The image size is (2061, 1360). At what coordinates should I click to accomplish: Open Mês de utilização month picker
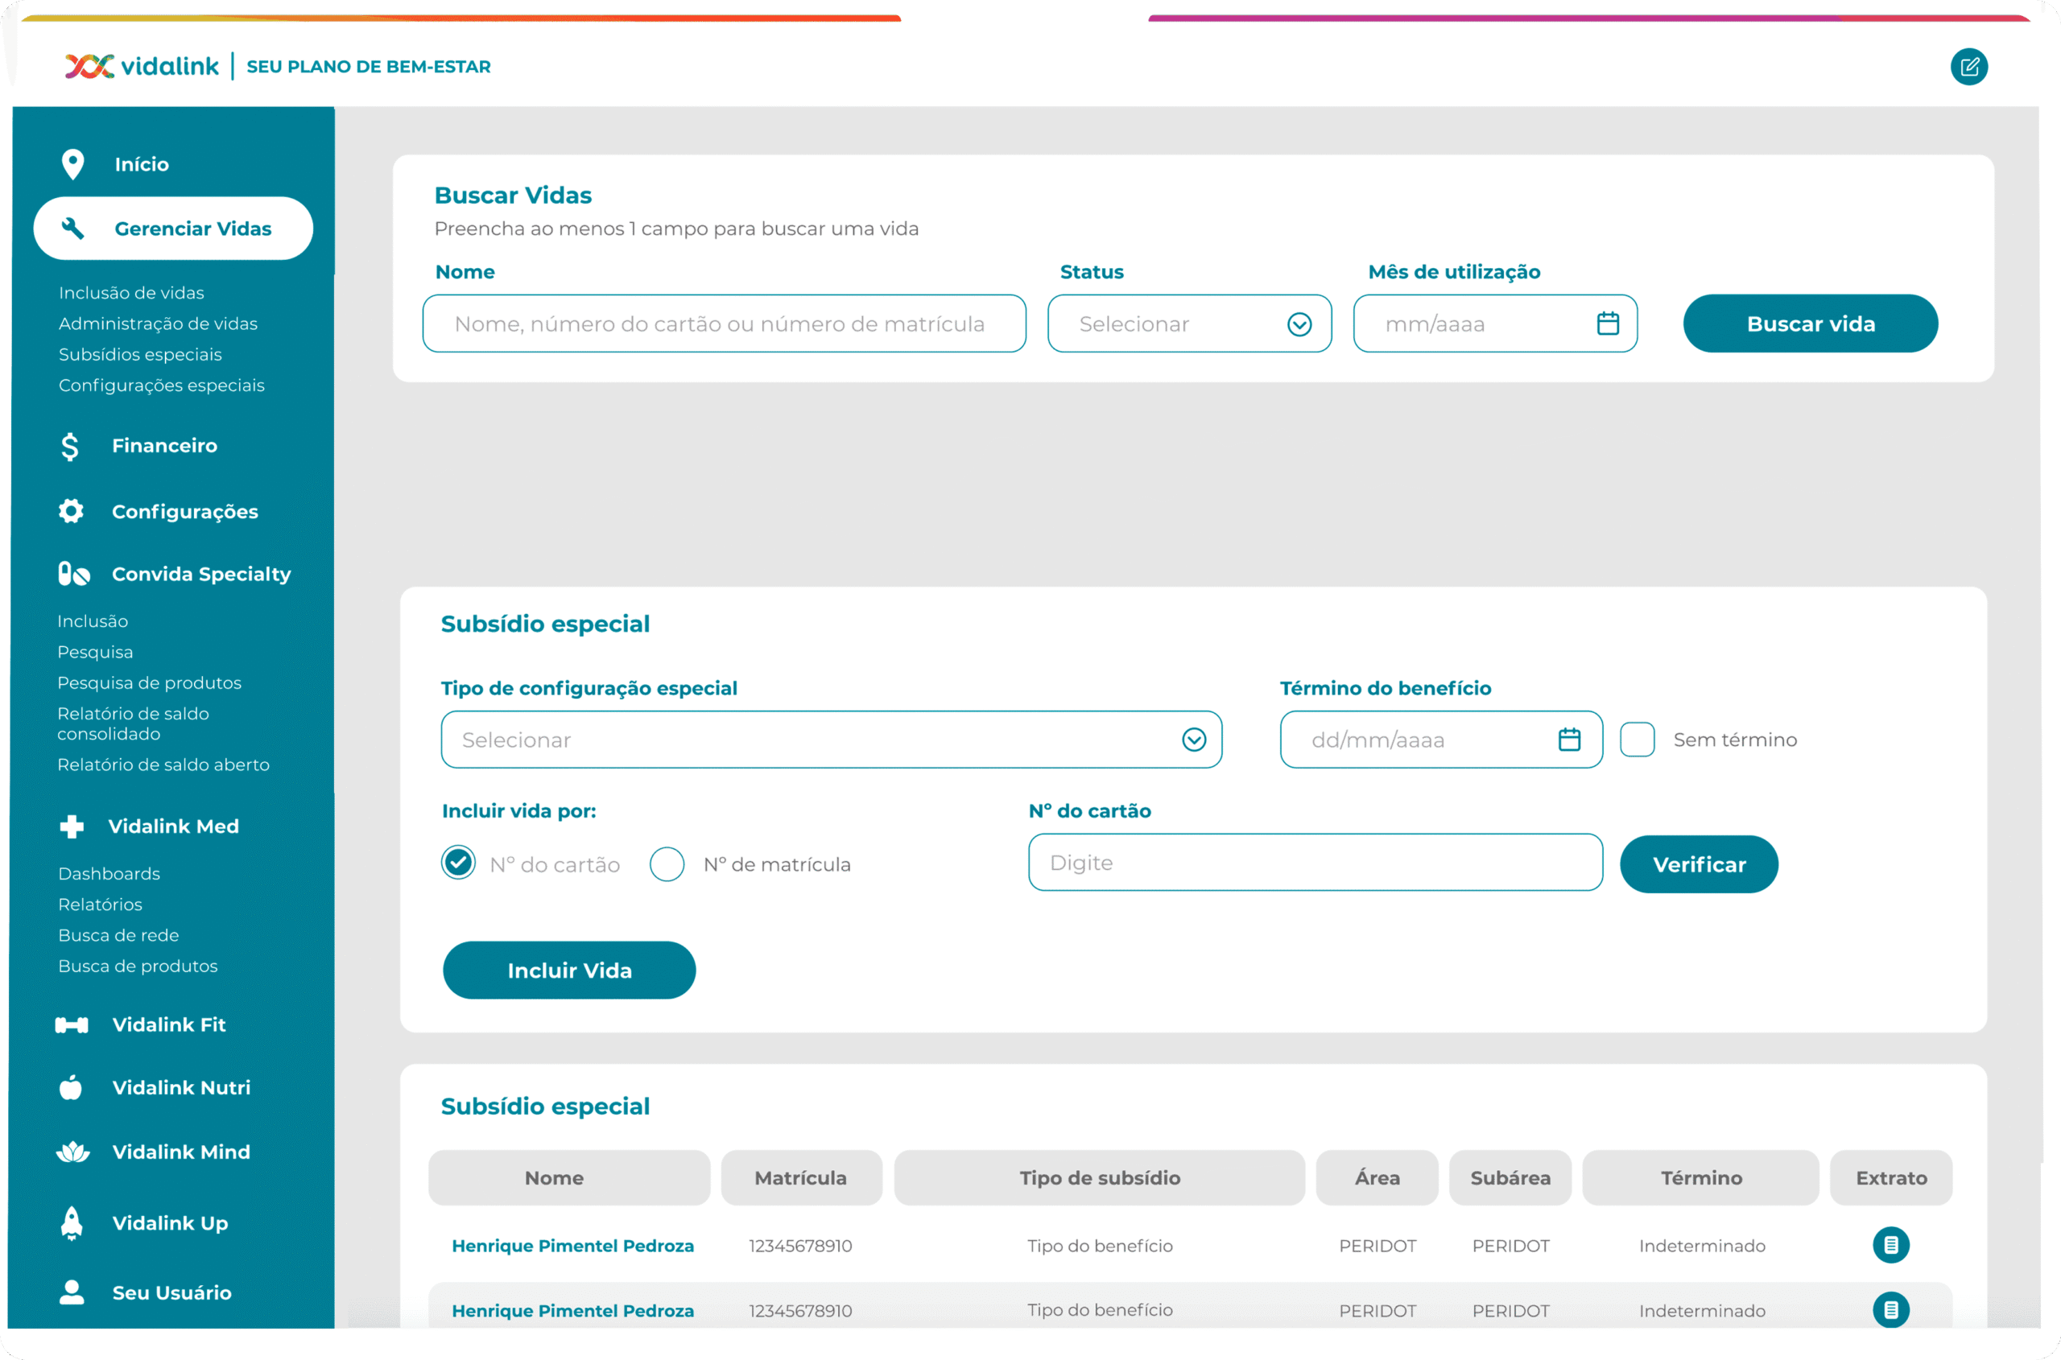click(x=1607, y=324)
